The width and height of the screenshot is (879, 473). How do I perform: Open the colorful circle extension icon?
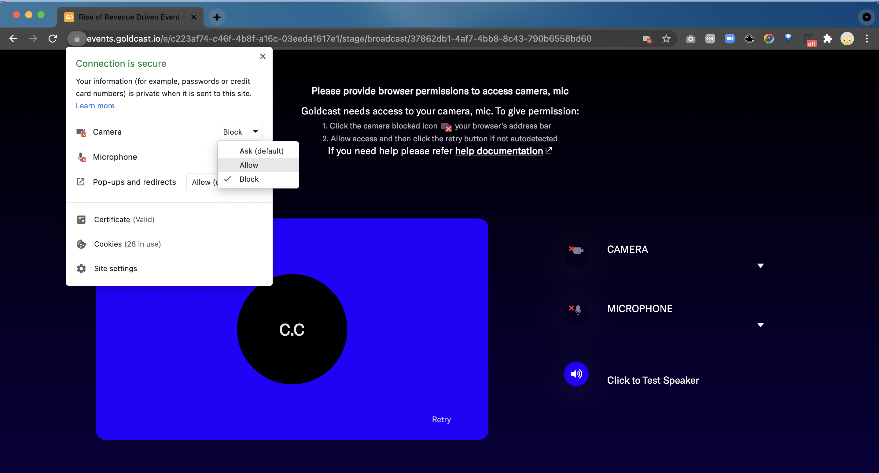pos(769,39)
